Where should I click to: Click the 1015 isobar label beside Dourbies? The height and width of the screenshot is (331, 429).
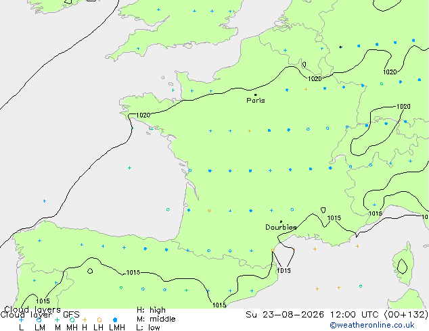pyautogui.click(x=334, y=218)
